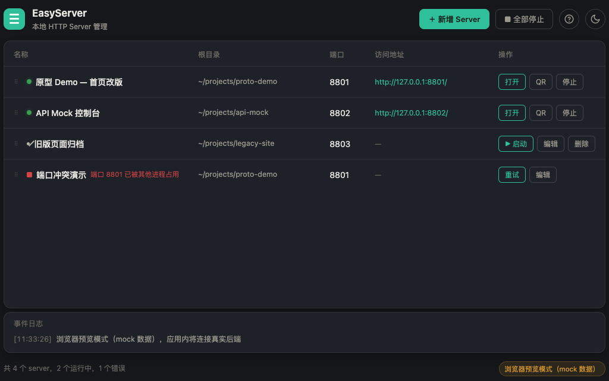Viewport: 609px width, 381px height.
Task: Click the 操作 column header
Action: click(506, 54)
